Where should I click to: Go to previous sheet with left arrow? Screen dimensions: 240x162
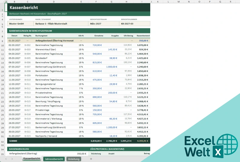(x=6, y=159)
